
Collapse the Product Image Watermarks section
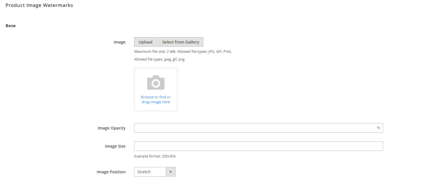coord(39,5)
